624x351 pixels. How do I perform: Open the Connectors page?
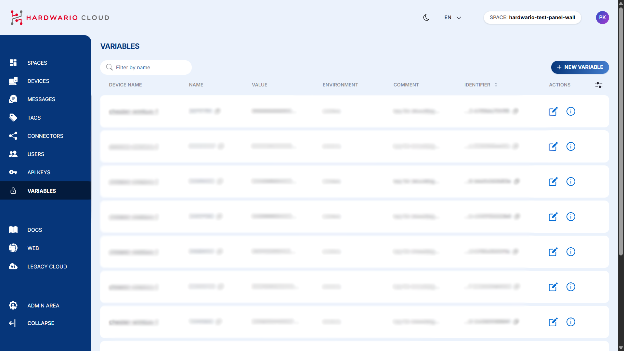[x=45, y=136]
